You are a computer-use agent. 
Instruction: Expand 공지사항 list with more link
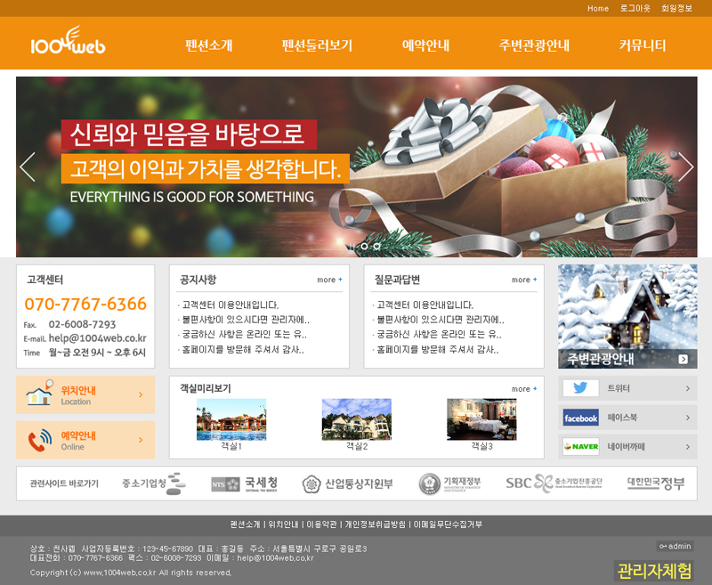(329, 280)
